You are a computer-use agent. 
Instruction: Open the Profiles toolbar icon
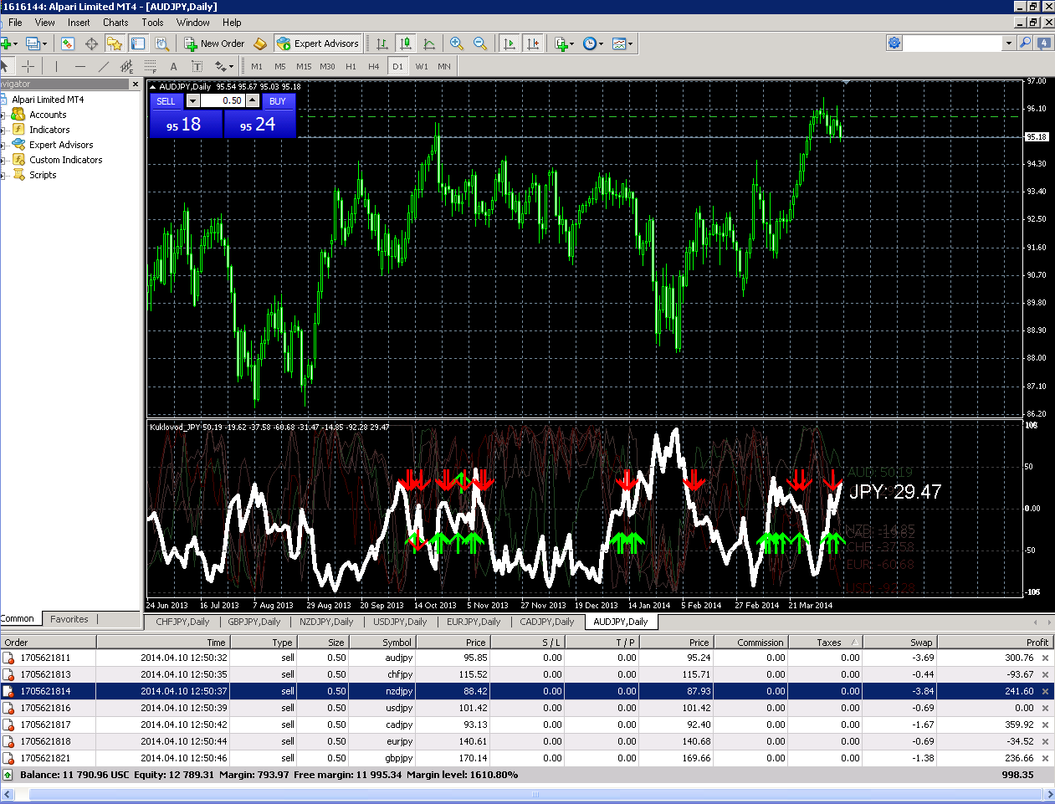coord(33,44)
